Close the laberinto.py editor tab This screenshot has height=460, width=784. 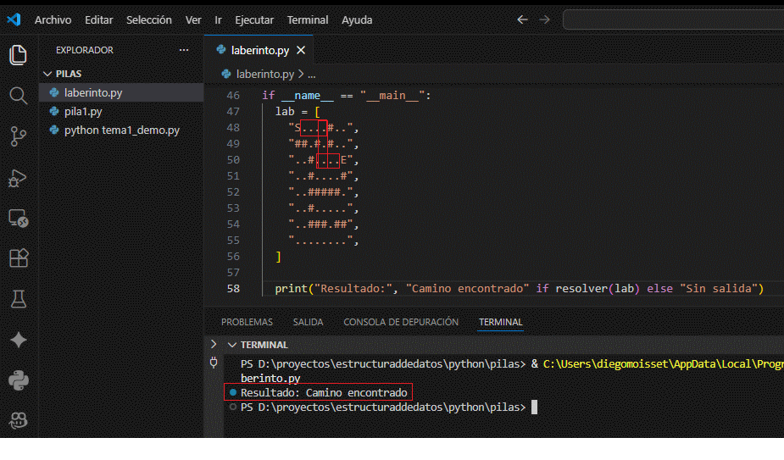click(x=301, y=50)
